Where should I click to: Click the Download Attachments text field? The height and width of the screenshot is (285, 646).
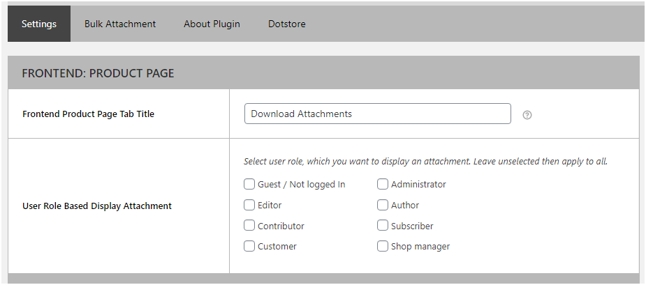pyautogui.click(x=377, y=114)
